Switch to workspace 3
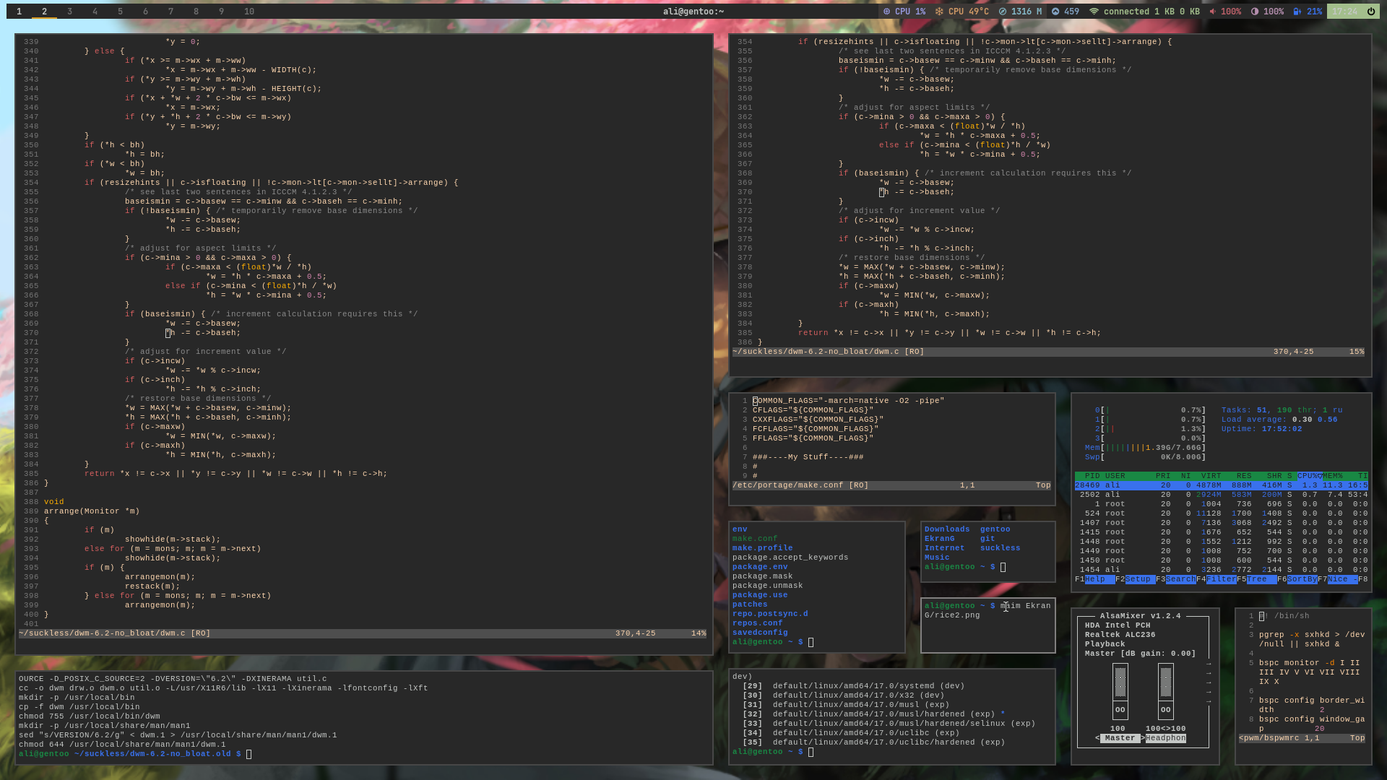The height and width of the screenshot is (780, 1387). (69, 12)
